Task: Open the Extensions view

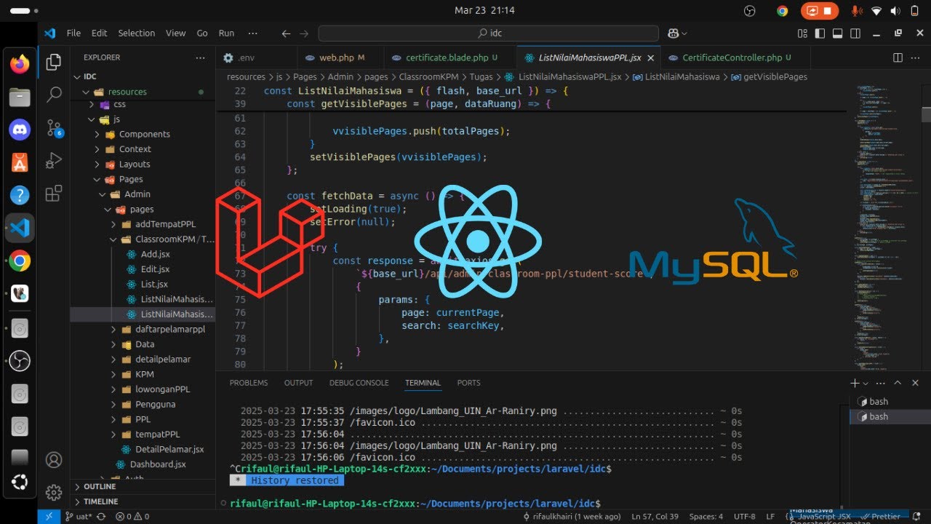Action: pyautogui.click(x=53, y=194)
